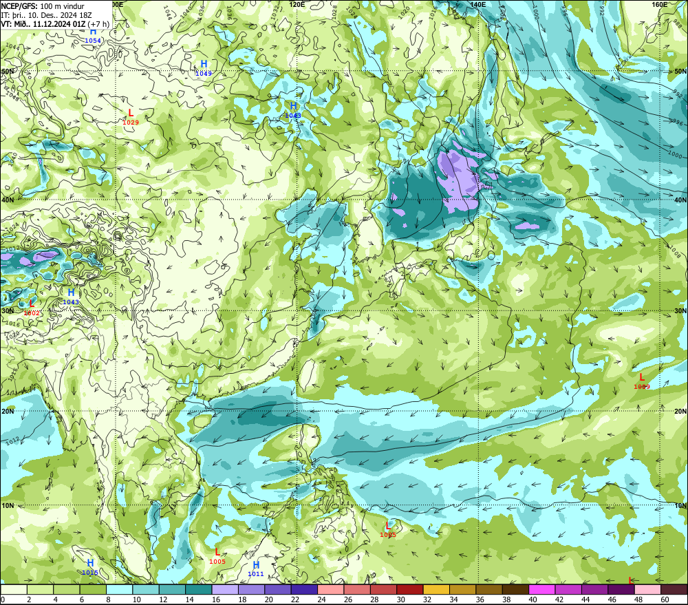
Task: Click the 40N label on the right edge
Action: coord(680,200)
